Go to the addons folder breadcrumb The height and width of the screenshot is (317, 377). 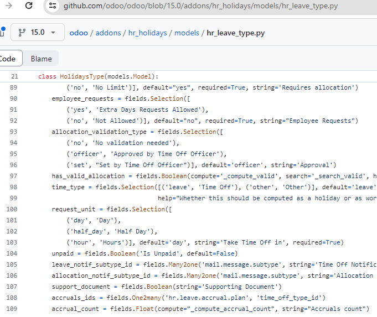click(x=108, y=33)
